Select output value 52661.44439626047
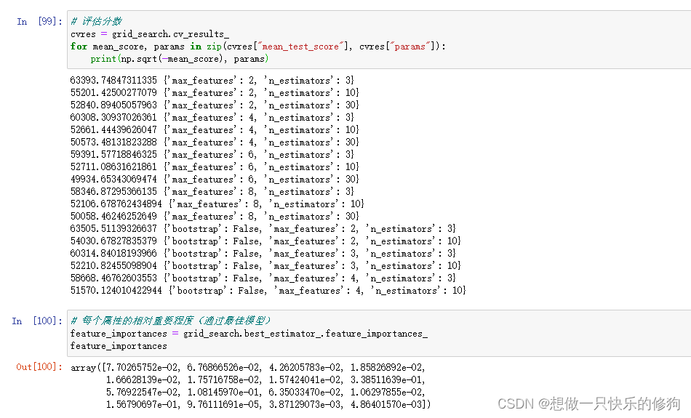691x418 pixels. [113, 129]
